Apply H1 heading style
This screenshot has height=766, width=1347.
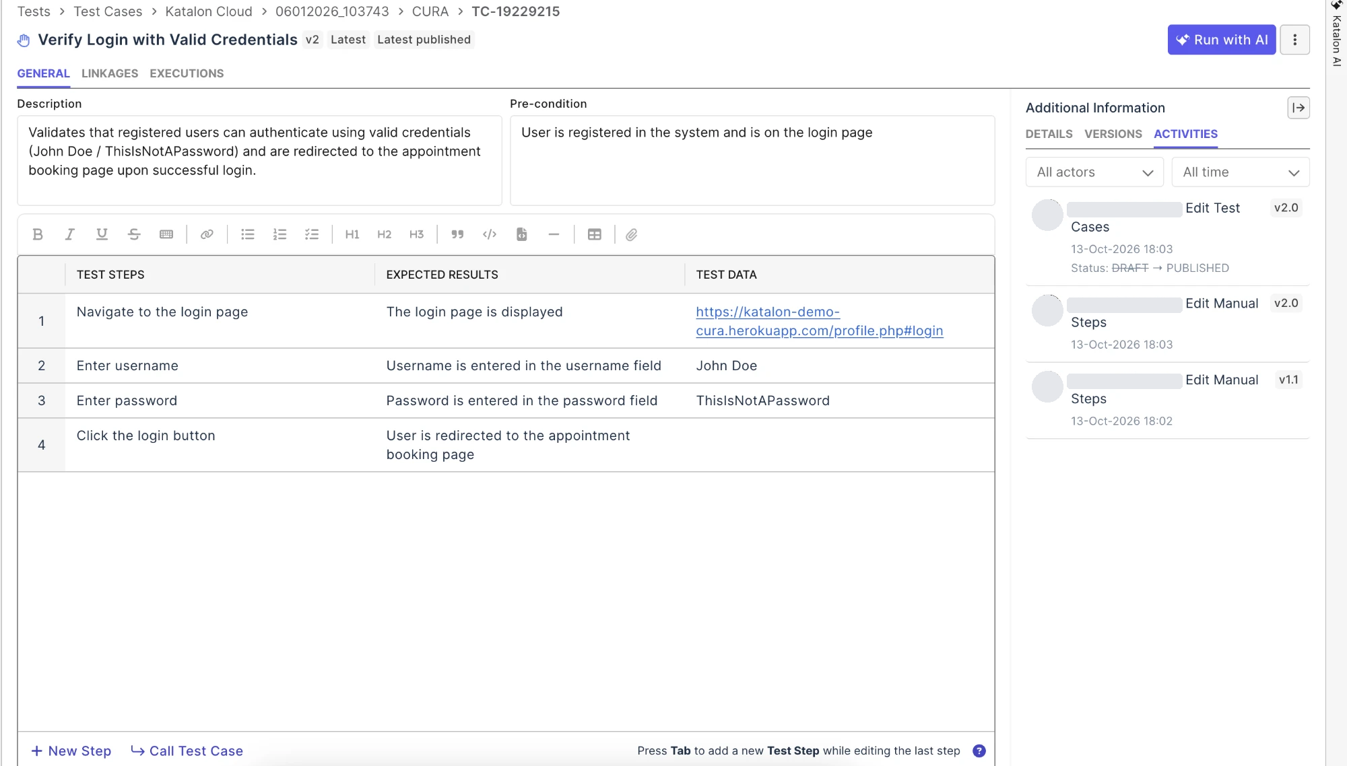[352, 234]
